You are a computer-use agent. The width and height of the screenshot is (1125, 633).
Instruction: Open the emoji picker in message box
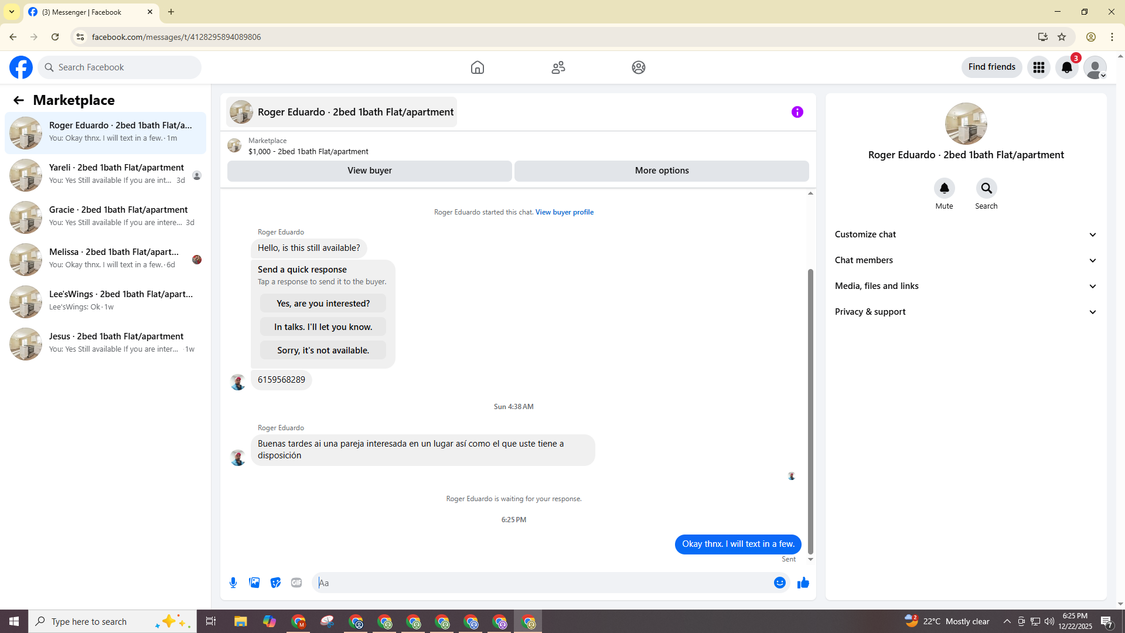point(779,583)
